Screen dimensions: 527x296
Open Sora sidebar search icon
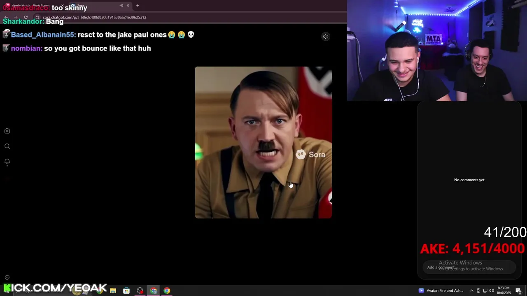tap(7, 146)
